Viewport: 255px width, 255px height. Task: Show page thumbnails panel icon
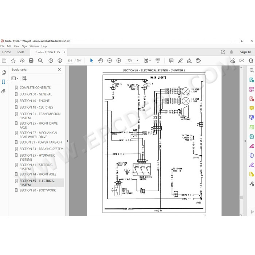4,72
